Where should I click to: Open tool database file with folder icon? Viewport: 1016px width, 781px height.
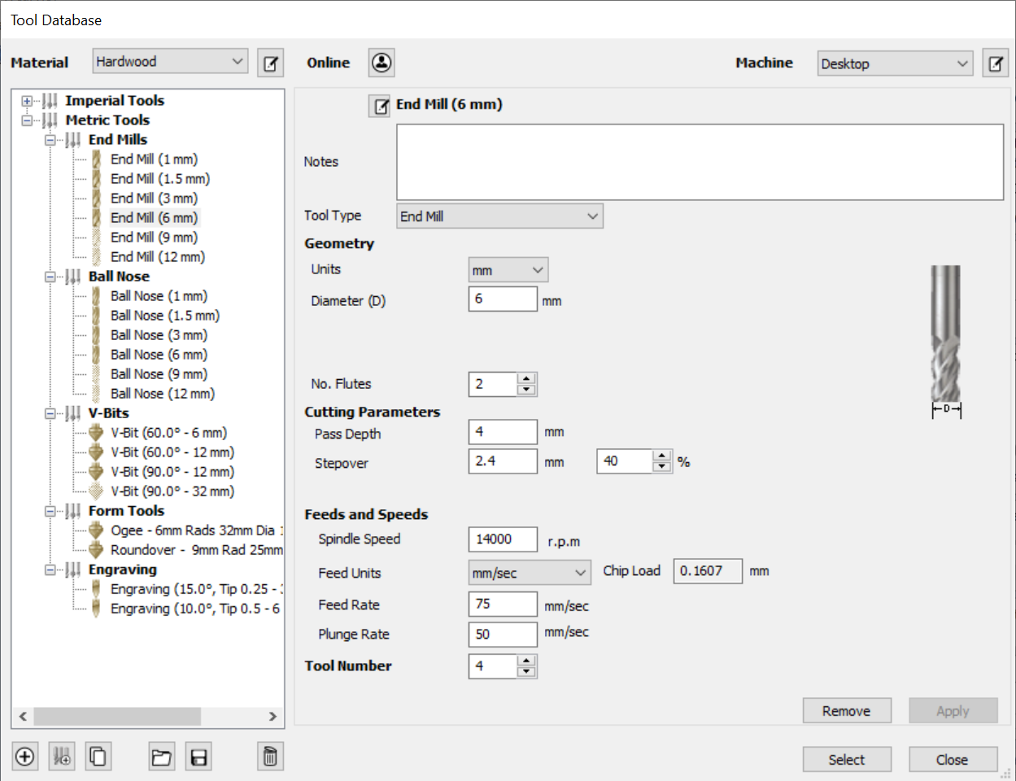pos(162,757)
